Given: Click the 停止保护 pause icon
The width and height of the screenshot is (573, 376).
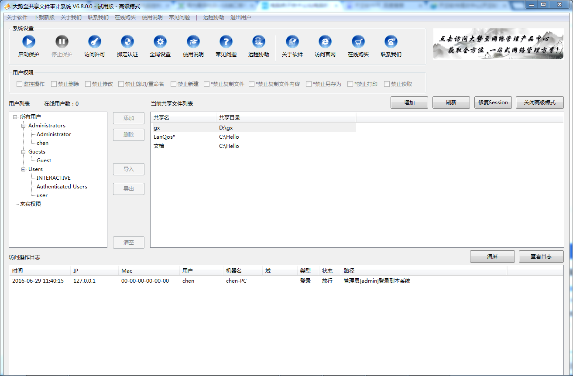Looking at the screenshot, I should 62,42.
